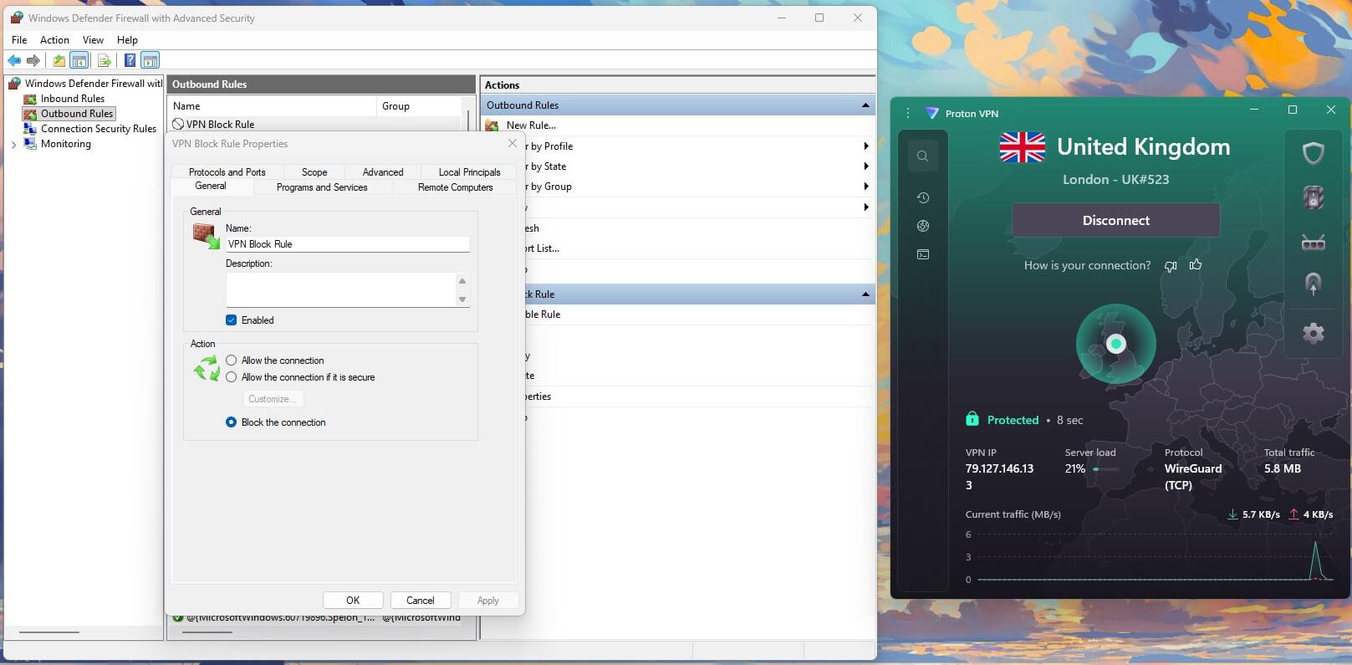Click Cancel in rule properties dialog
The image size is (1352, 665).
[x=421, y=601]
